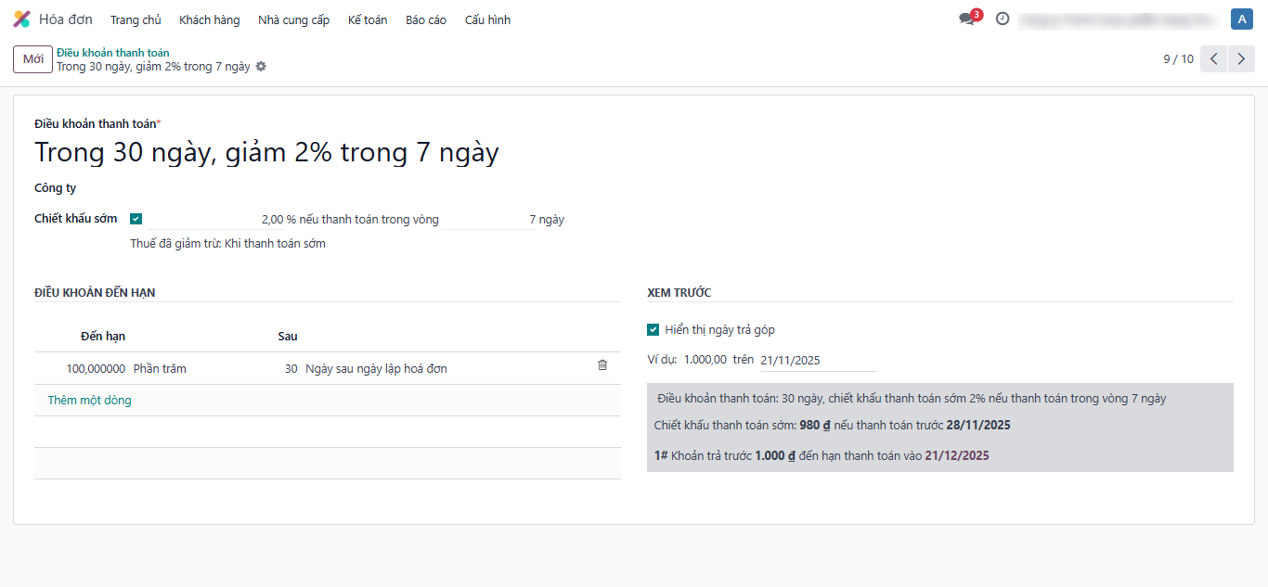Screen dimensions: 1268x587
Task: Open Ngày sau ngày lập hoá đơn dropdown
Action: point(376,369)
